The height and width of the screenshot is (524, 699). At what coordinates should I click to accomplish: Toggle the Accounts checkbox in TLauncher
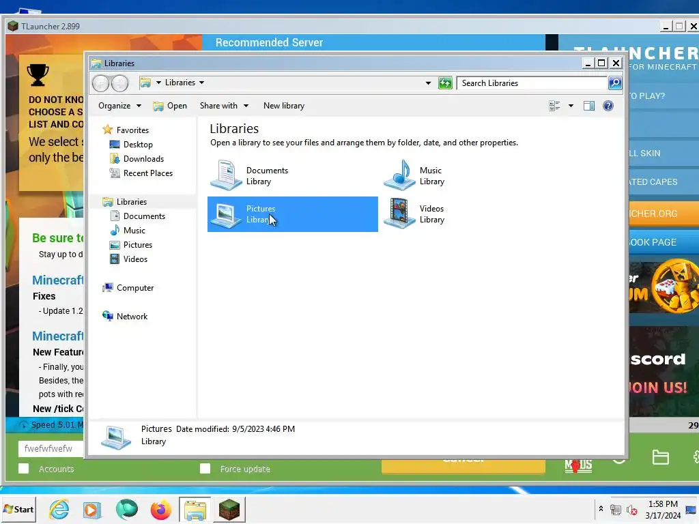[24, 469]
